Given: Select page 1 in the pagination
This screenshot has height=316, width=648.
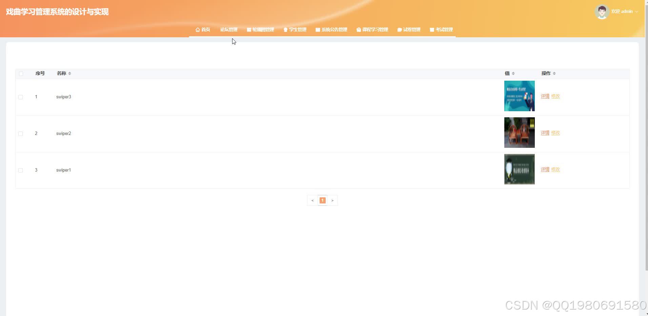Looking at the screenshot, I should (x=322, y=200).
